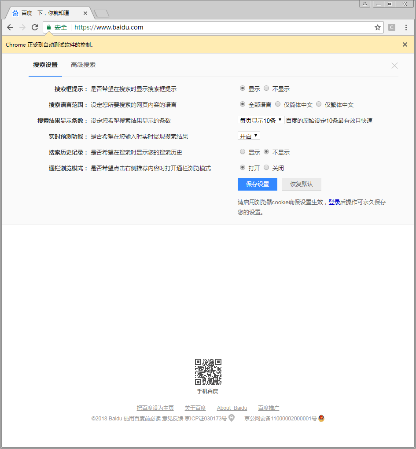
Task: Click the 搜索结果显示条数 label text
Action: pos(62,121)
